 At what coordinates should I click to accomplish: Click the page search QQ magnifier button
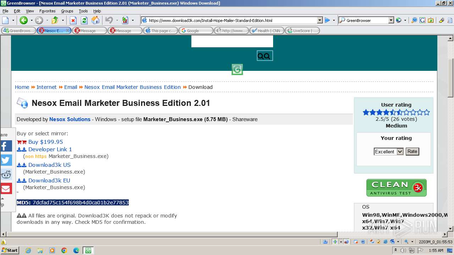(265, 56)
